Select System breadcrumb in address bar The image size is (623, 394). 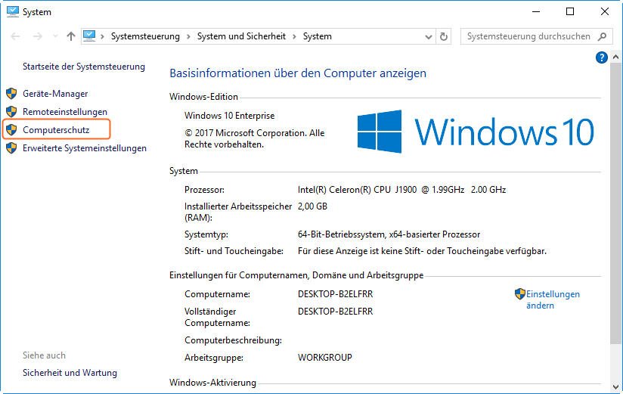(317, 36)
